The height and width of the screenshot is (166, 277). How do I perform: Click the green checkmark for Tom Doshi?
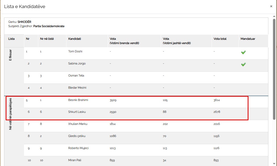coord(243,52)
